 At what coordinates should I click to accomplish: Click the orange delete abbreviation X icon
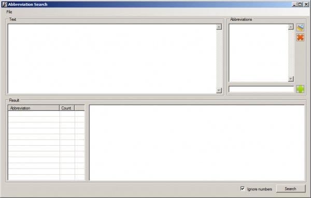[x=300, y=37]
